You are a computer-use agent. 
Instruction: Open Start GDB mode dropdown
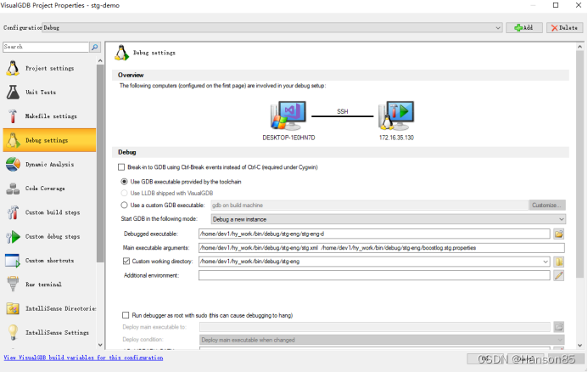tap(389, 219)
